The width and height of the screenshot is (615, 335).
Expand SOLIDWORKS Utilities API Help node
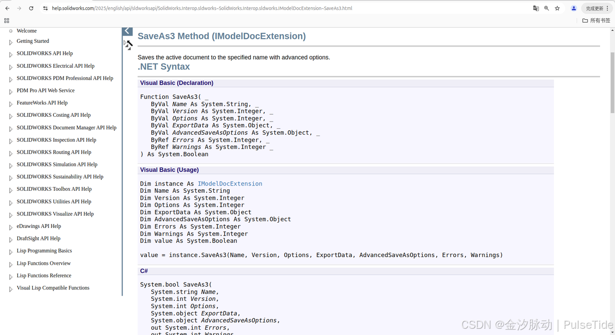pyautogui.click(x=11, y=203)
